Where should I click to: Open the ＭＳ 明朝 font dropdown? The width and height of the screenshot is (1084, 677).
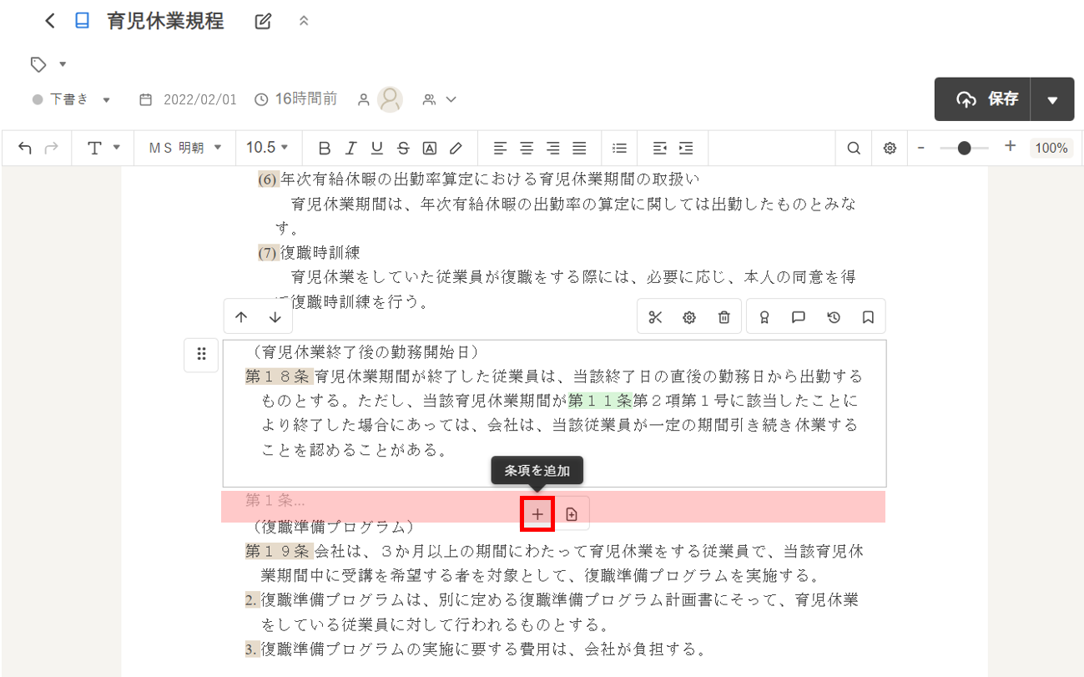pyautogui.click(x=185, y=148)
